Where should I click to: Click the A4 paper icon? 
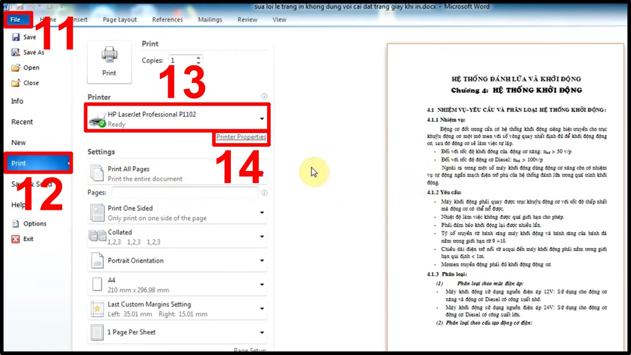[x=97, y=285]
